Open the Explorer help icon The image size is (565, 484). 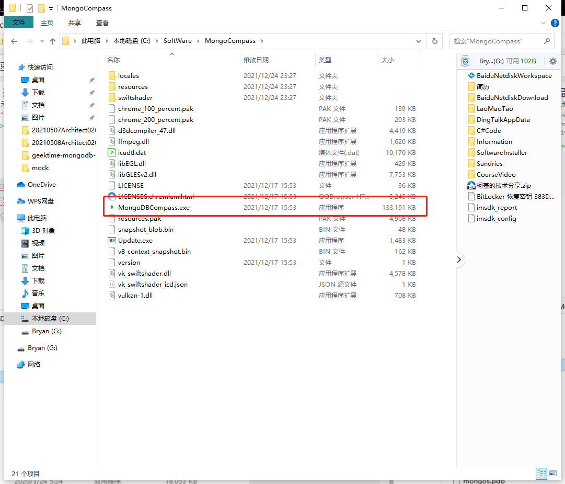pos(555,23)
